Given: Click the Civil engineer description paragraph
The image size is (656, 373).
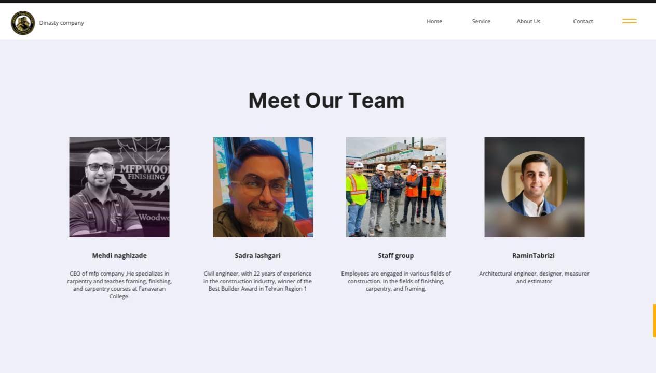Looking at the screenshot, I should (x=257, y=281).
